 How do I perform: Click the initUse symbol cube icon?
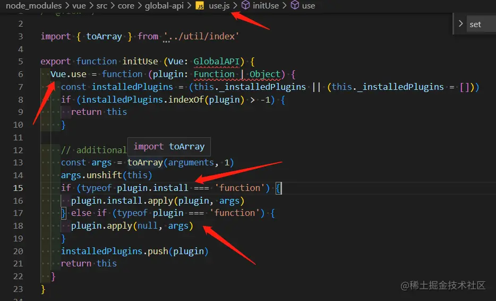(x=245, y=5)
